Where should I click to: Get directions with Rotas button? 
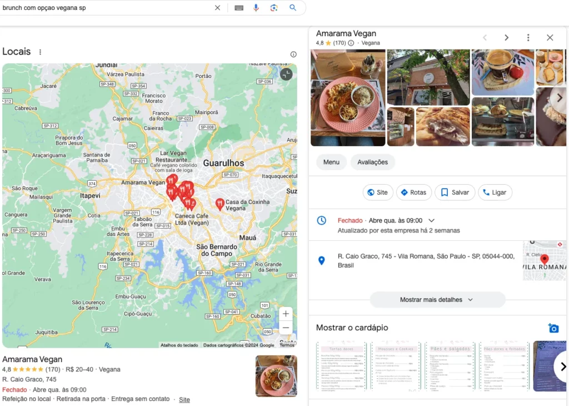[x=413, y=192]
